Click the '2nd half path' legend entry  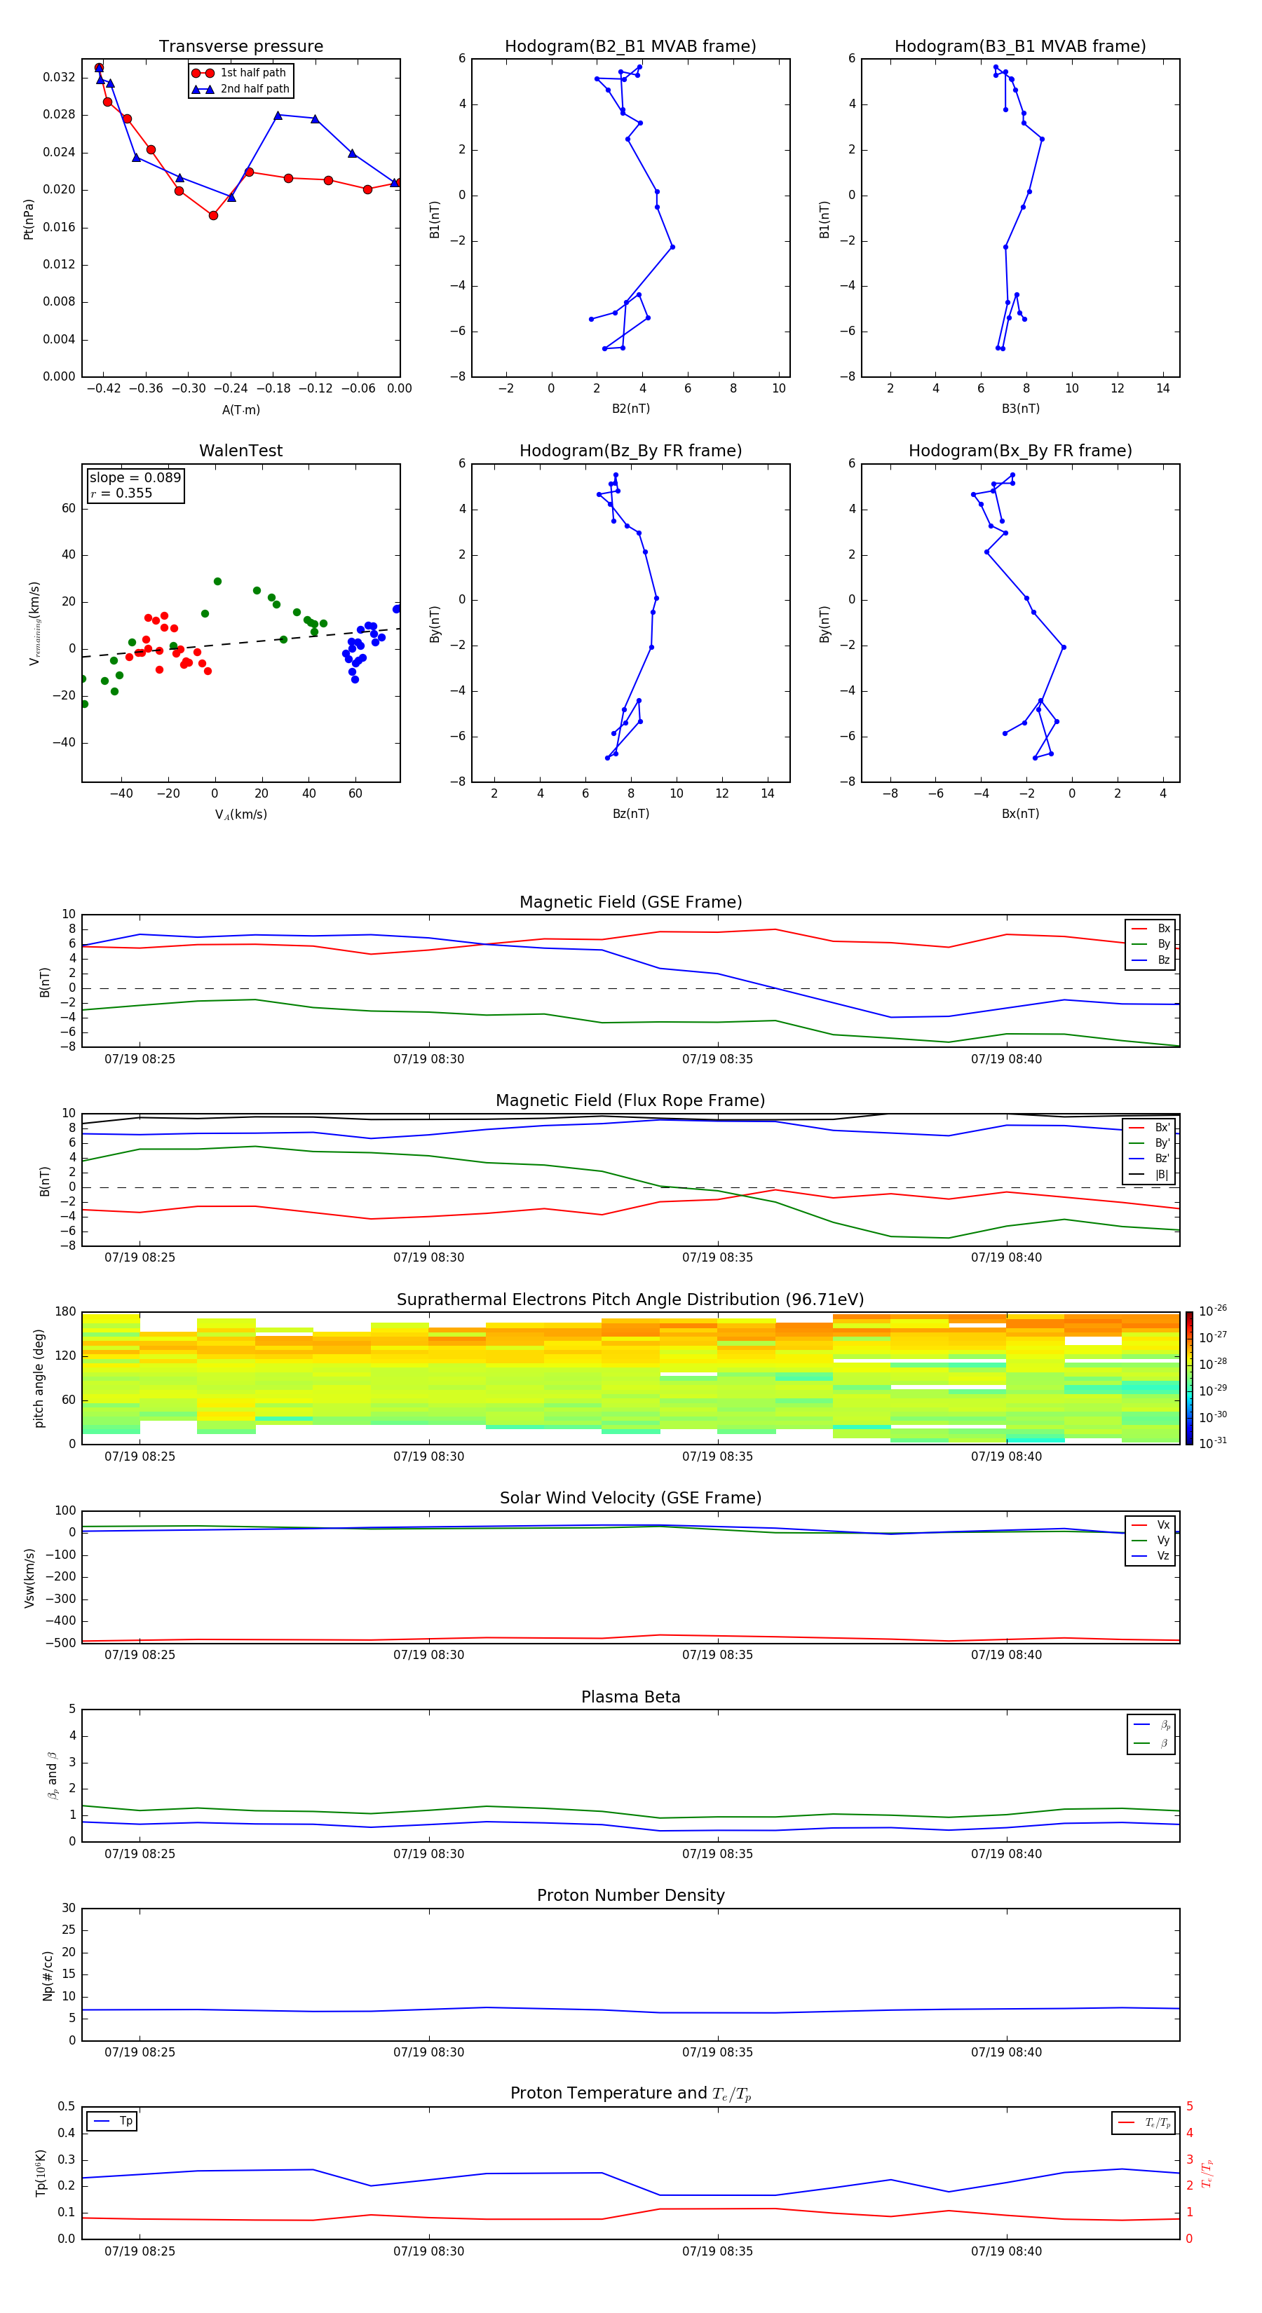click(240, 89)
